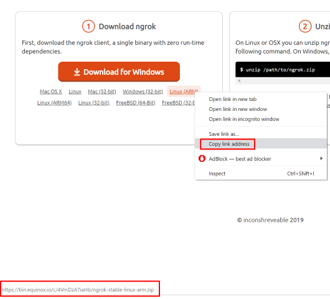Click the Download for Windows button
The image size is (330, 299).
119,72
